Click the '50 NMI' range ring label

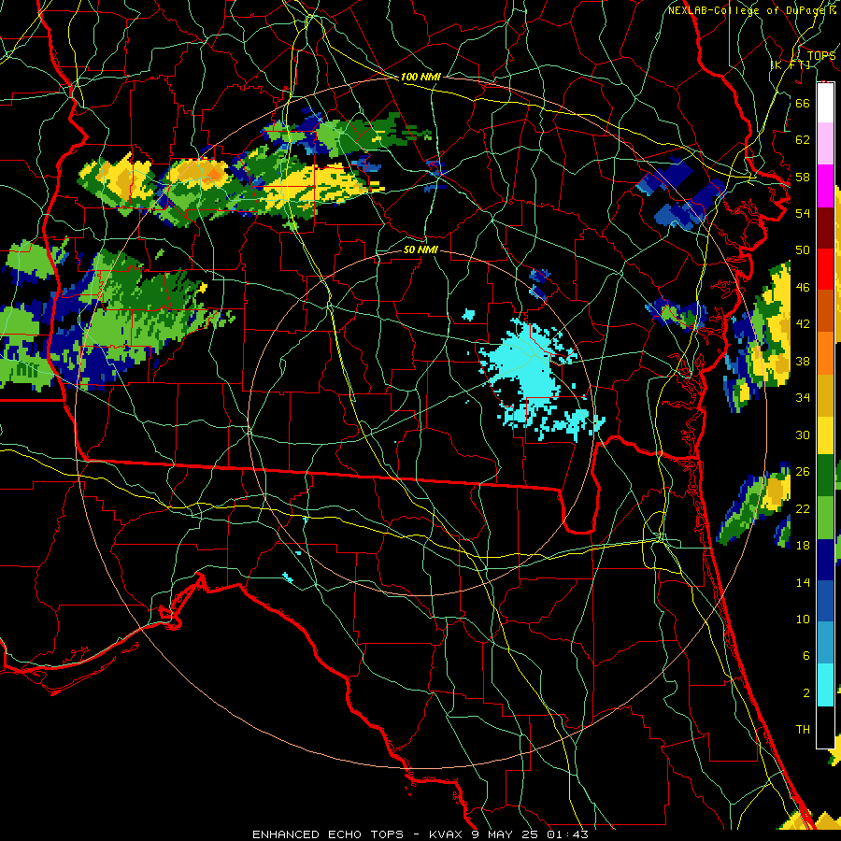(x=420, y=249)
